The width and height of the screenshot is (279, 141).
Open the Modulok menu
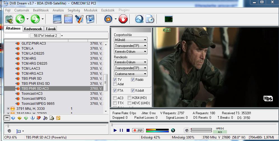[91, 10]
